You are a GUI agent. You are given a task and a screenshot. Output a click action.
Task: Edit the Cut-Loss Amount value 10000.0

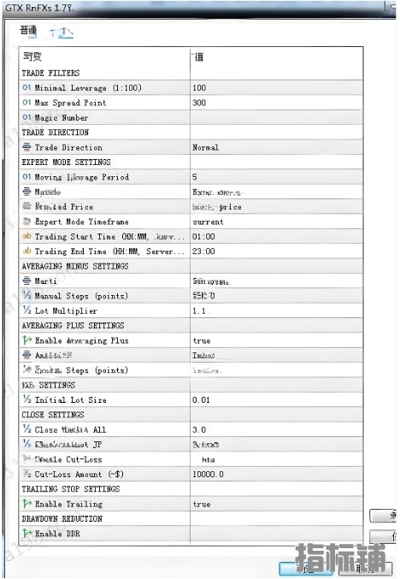(x=276, y=474)
